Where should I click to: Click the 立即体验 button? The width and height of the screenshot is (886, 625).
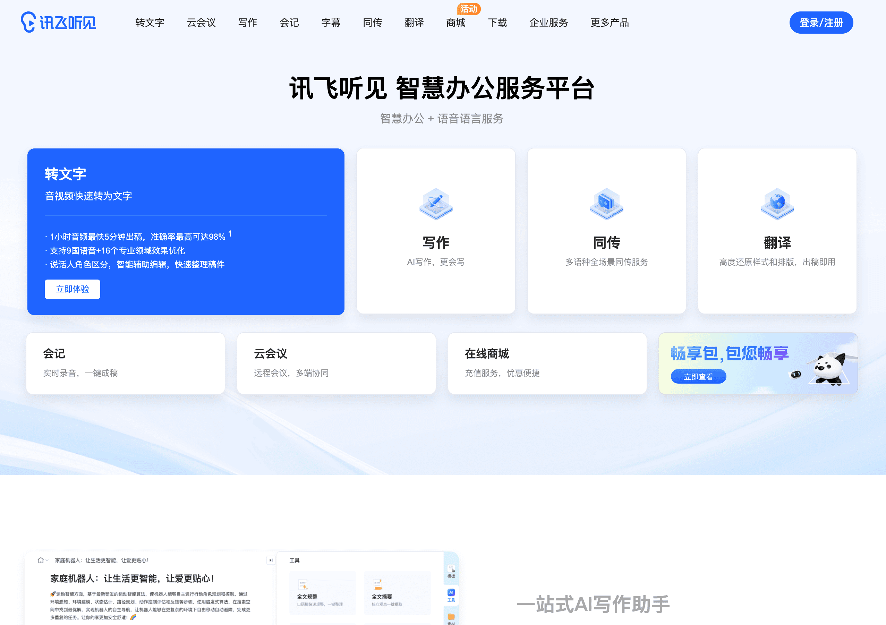73,289
